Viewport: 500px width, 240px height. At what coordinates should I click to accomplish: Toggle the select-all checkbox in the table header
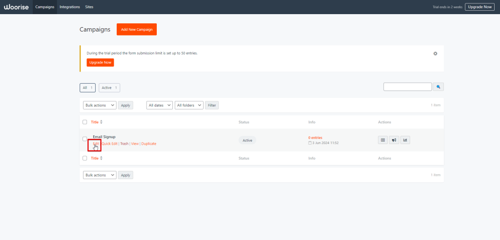tap(85, 122)
